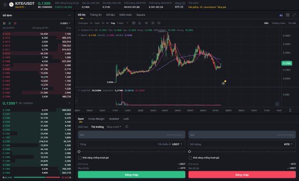The width and height of the screenshot is (299, 181).
Task: Click the sell amount slider handle
Action: click(190, 152)
